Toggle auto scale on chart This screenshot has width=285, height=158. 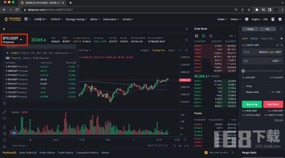187,146
